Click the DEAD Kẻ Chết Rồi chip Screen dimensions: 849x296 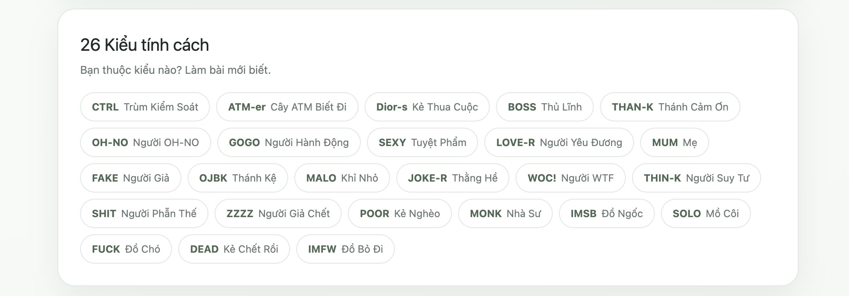(x=234, y=249)
